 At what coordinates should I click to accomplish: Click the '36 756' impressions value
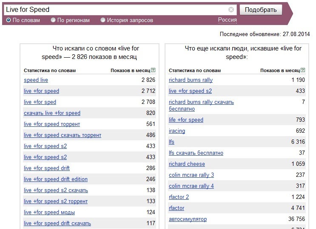click(296, 219)
